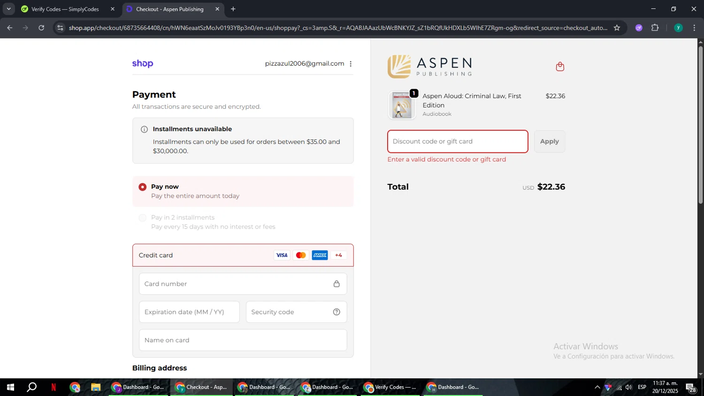Viewport: 704px width, 396px height.
Task: Bookmark this page with star icon
Action: [x=617, y=28]
